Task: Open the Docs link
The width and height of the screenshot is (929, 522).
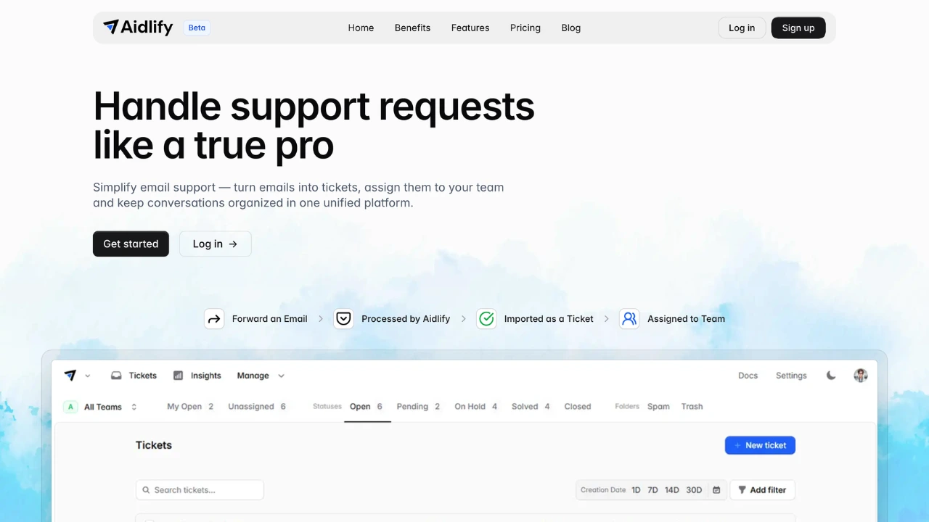Action: click(x=748, y=376)
